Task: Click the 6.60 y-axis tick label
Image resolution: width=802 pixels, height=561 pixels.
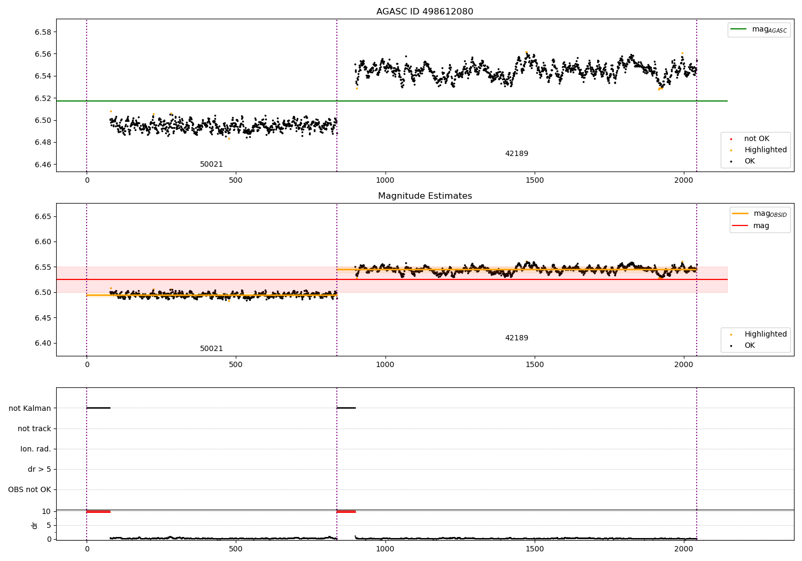Action: click(x=43, y=241)
